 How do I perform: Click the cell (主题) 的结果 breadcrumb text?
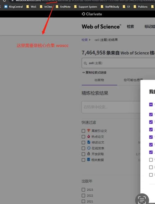pyautogui.click(x=106, y=40)
